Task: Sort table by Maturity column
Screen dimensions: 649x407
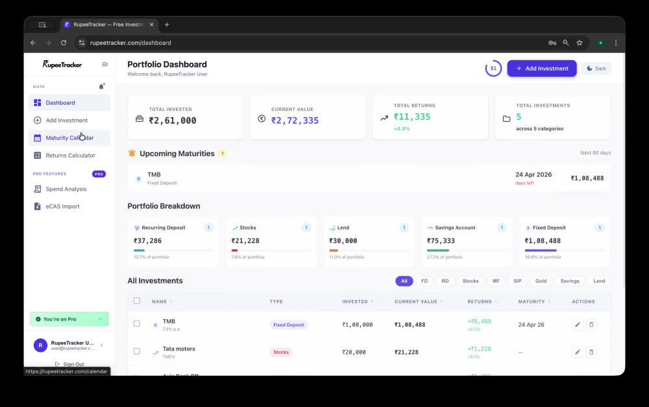Action: 534,301
